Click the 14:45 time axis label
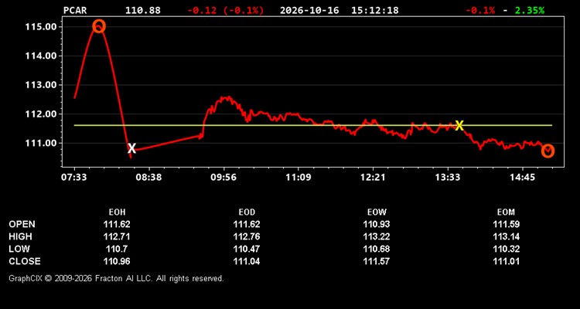The width and height of the screenshot is (580, 309). click(522, 178)
